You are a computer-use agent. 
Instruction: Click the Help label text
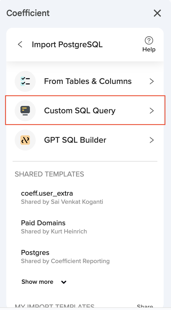pos(149,50)
